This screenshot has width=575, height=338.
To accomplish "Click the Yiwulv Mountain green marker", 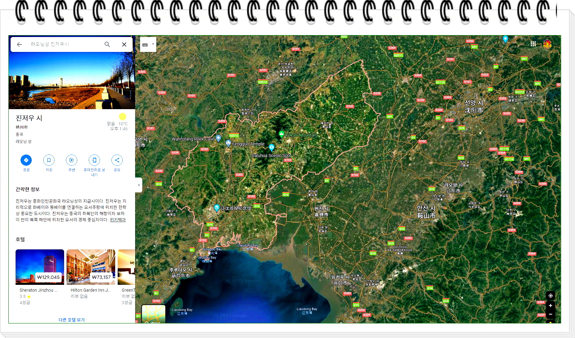I will coord(281,134).
